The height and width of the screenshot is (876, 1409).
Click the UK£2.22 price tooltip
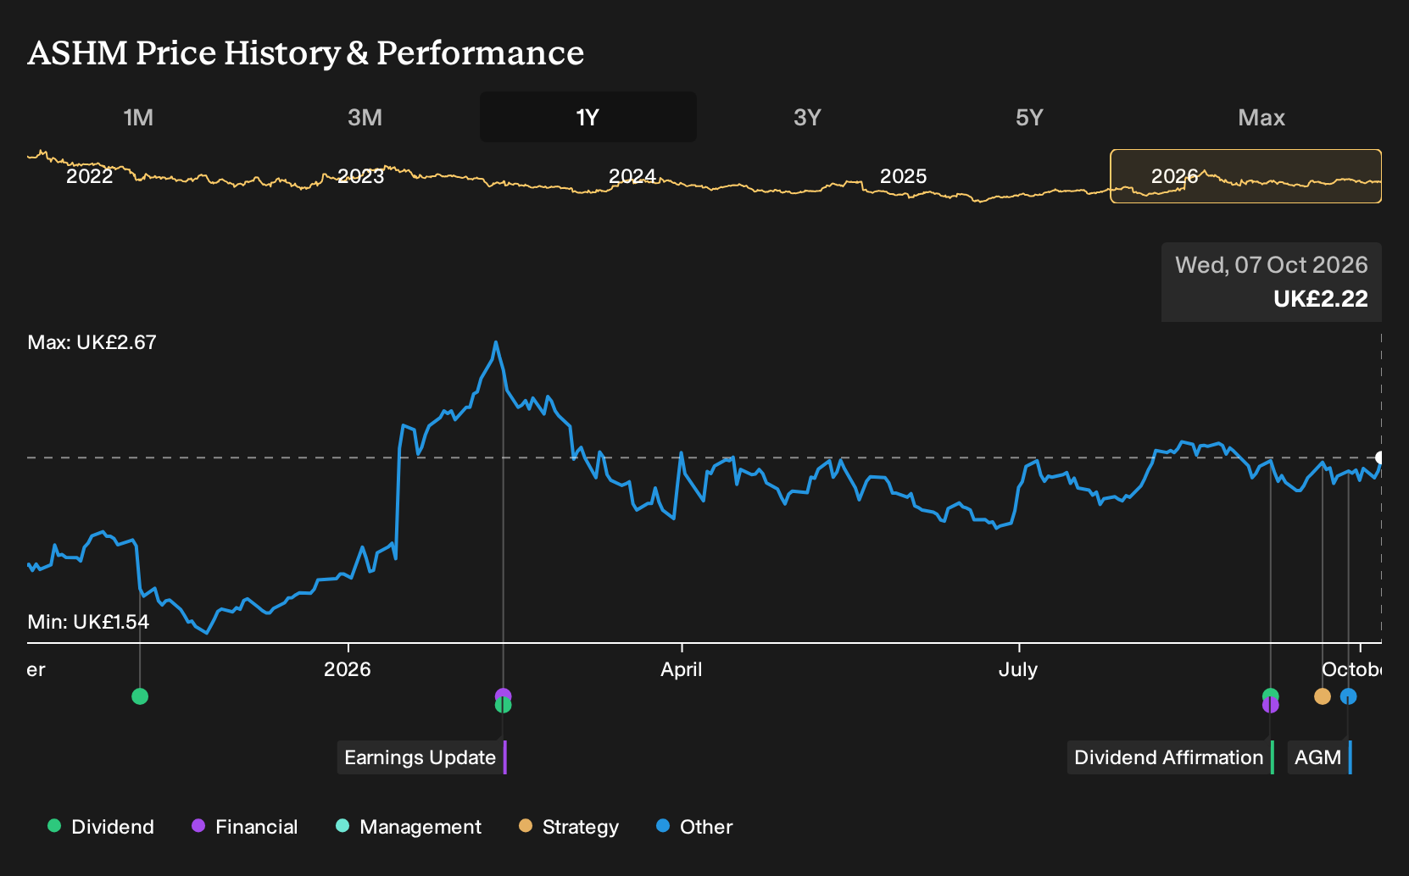pyautogui.click(x=1272, y=282)
